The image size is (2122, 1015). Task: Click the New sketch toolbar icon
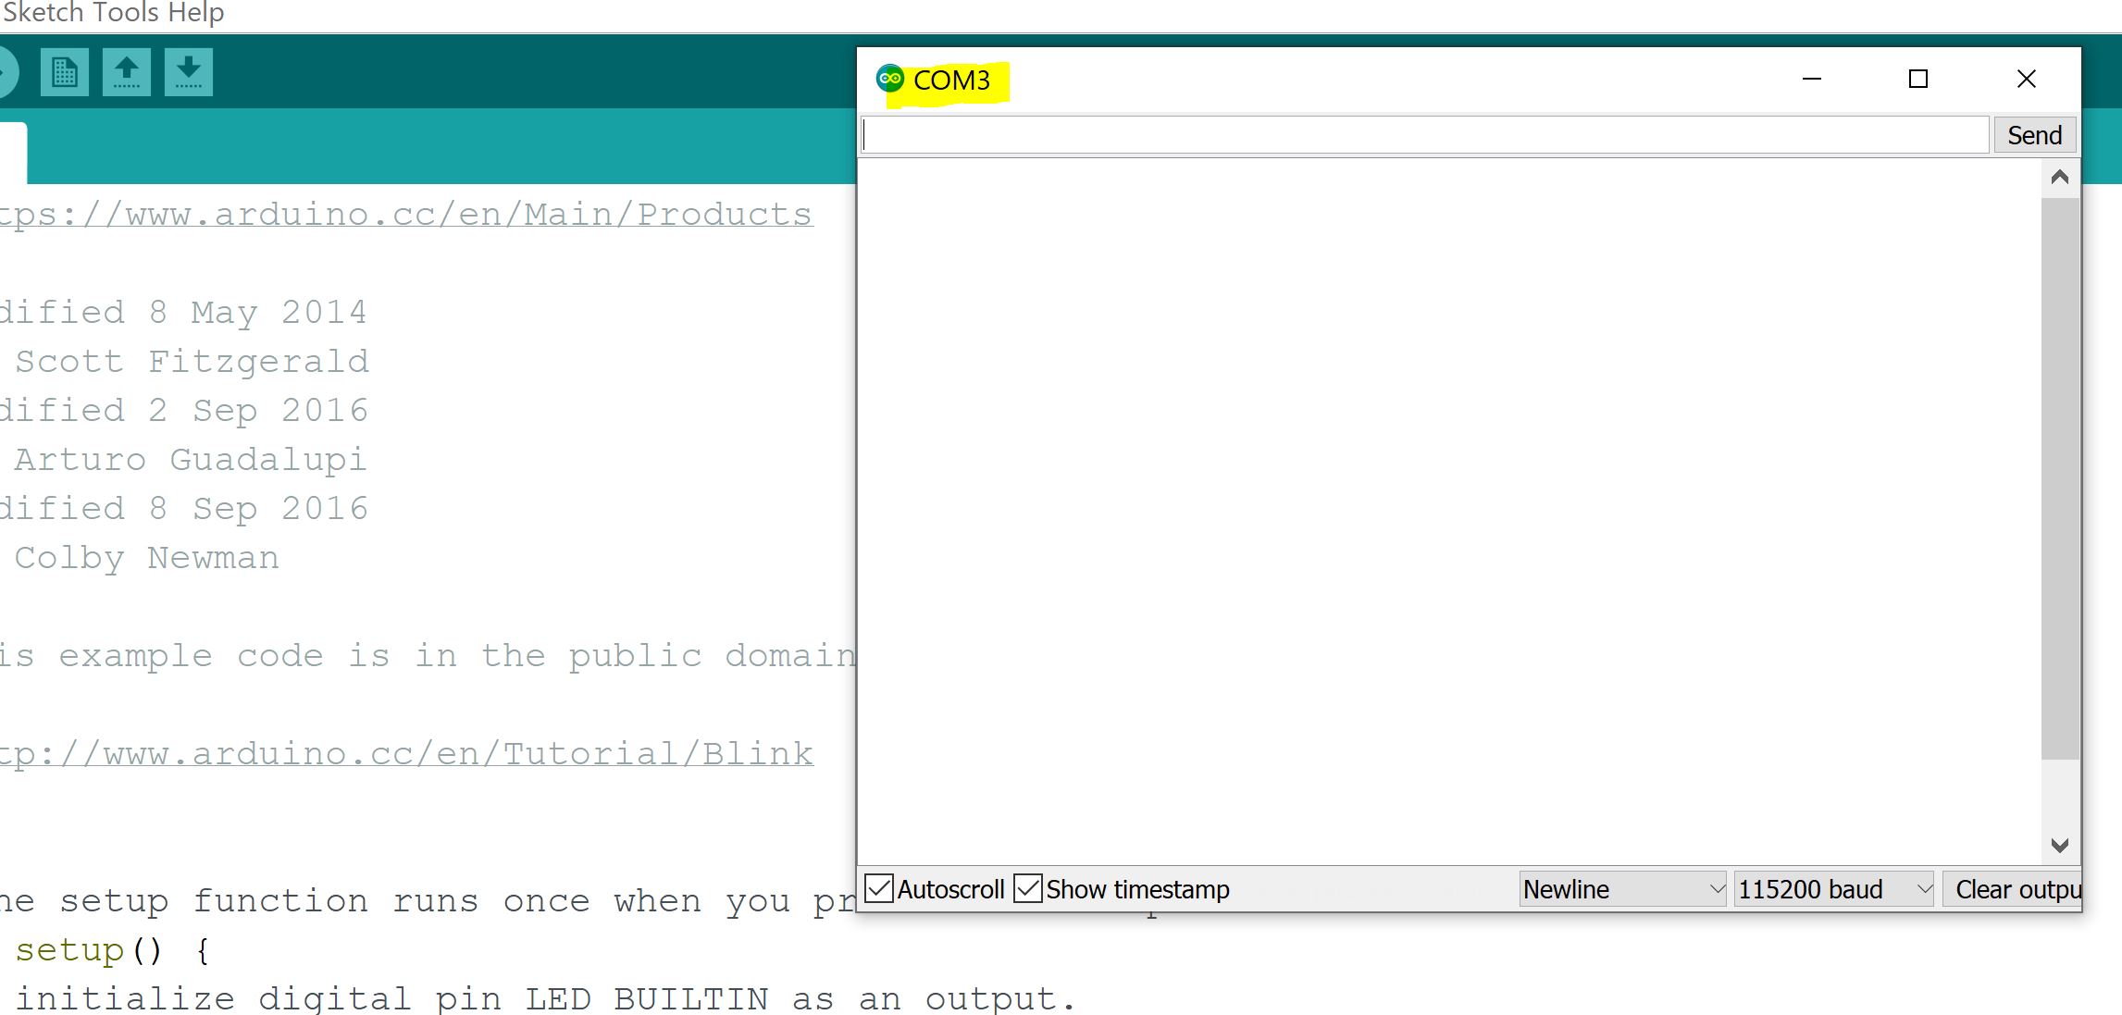(65, 72)
